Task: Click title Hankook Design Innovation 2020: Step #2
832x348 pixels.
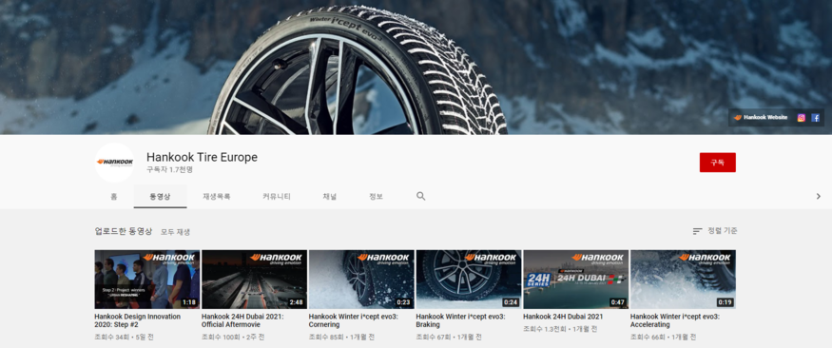Action: (x=138, y=320)
